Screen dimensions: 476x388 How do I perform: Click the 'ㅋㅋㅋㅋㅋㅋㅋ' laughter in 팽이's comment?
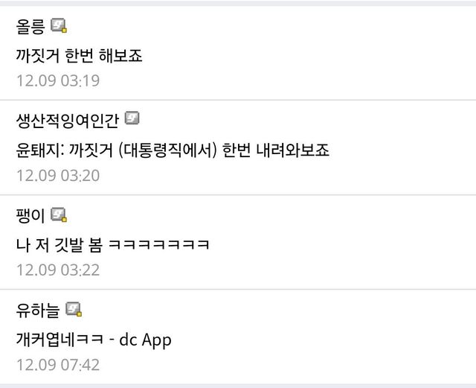coord(158,245)
